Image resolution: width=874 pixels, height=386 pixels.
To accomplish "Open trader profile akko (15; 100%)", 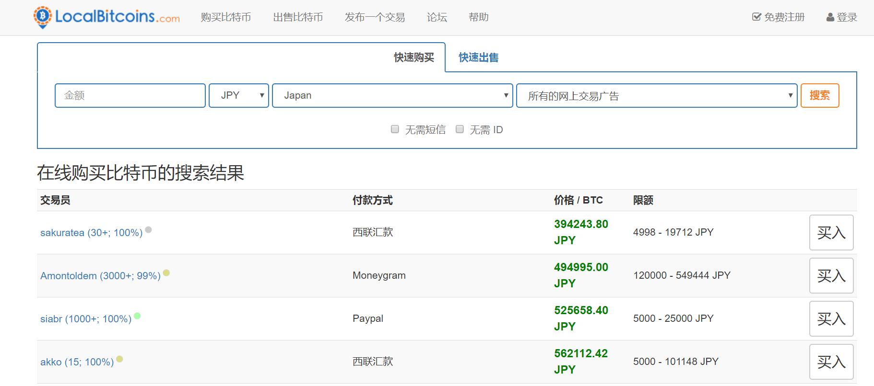I will tap(77, 362).
